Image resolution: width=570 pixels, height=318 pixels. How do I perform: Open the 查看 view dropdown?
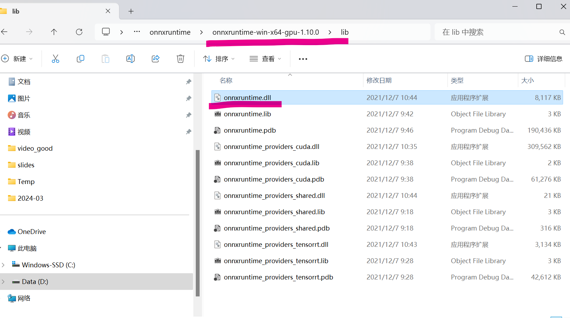(x=265, y=58)
